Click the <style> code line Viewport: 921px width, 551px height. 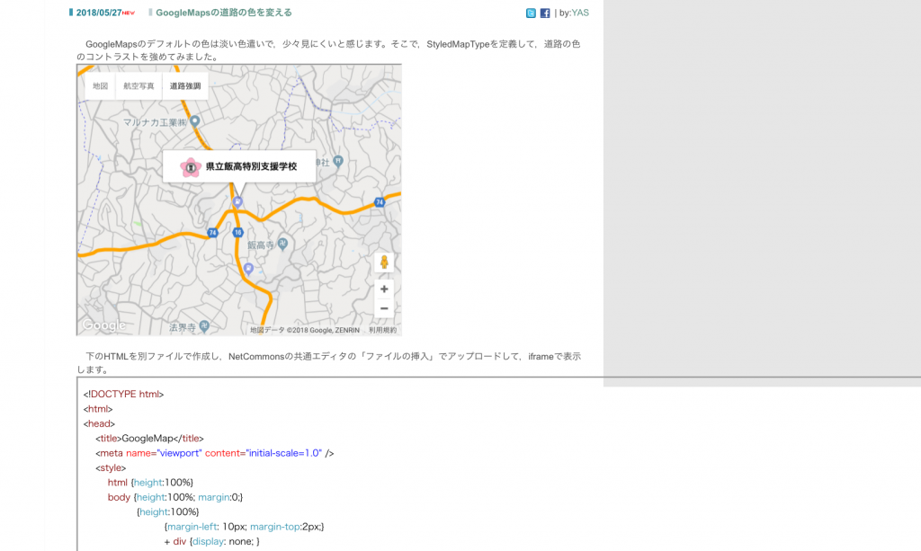click(x=111, y=467)
